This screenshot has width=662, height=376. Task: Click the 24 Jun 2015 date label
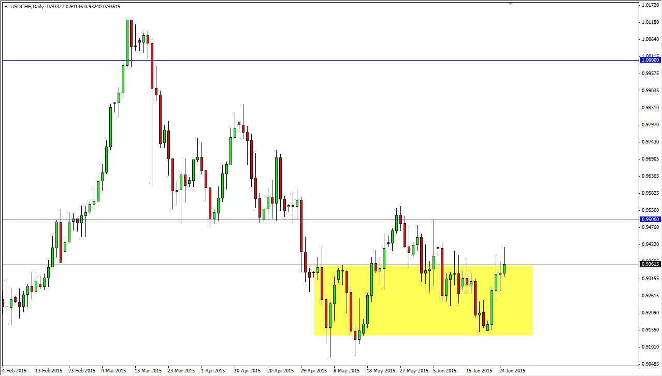point(511,371)
